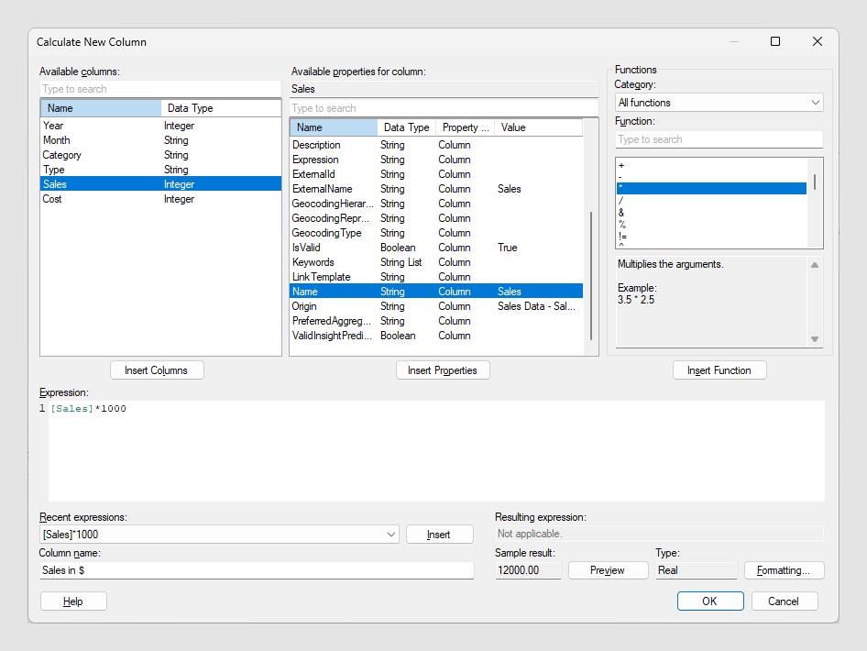This screenshot has height=651, width=867.
Task: Focus the properties search field
Action: [x=444, y=108]
